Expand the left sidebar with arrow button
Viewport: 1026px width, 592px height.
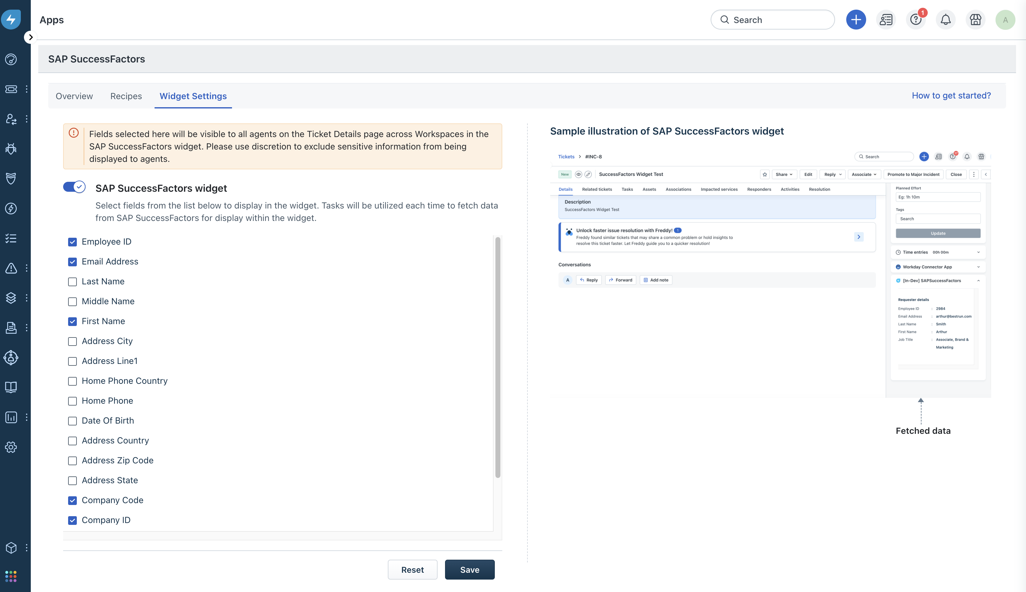[30, 37]
